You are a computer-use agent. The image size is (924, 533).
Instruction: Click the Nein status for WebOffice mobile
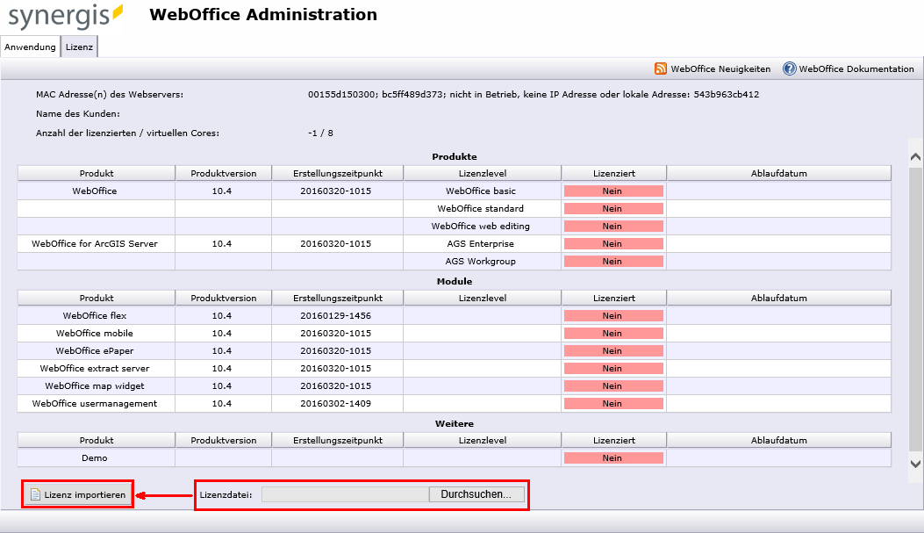[612, 333]
